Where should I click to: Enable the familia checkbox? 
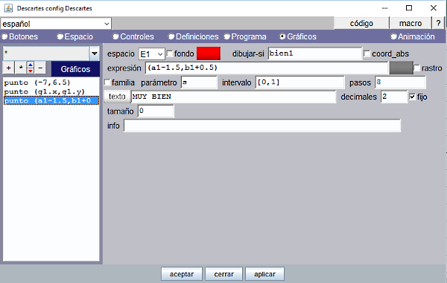coord(107,82)
